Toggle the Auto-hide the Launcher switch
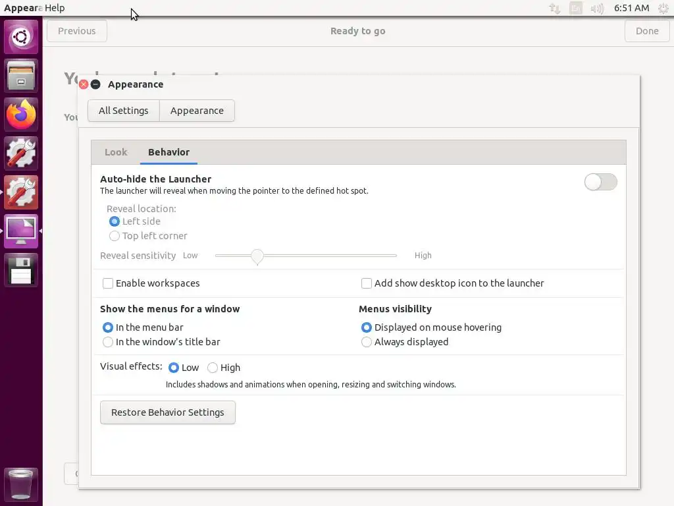The height and width of the screenshot is (506, 674). pos(600,182)
